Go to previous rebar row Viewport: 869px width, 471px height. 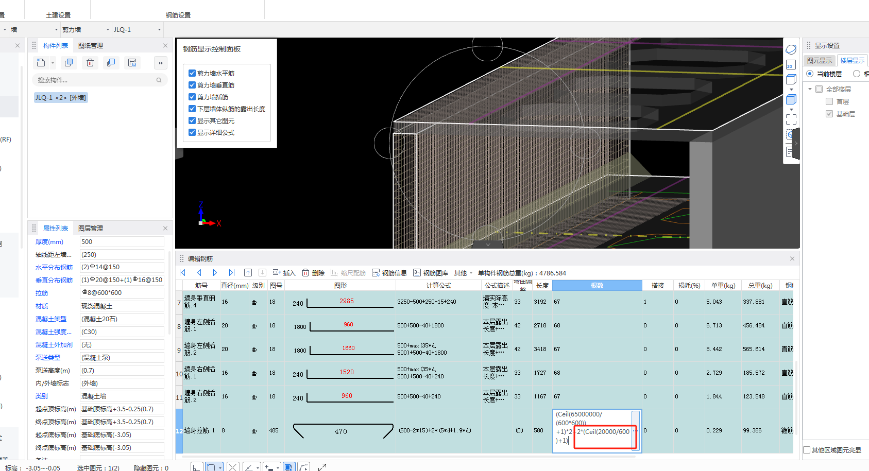[199, 273]
